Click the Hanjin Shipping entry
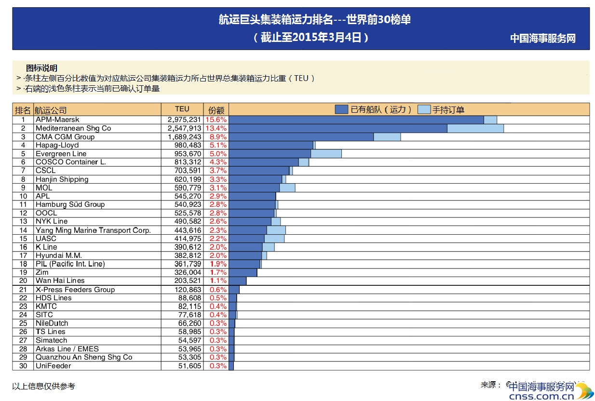 click(62, 179)
